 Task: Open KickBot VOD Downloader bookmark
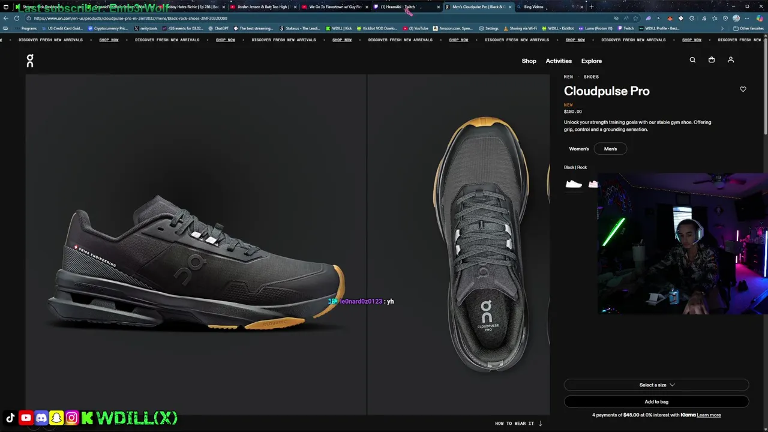[x=377, y=28]
